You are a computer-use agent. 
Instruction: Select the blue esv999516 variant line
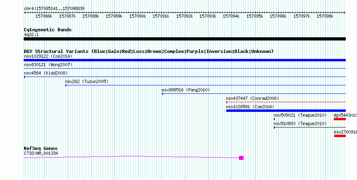tap(254, 93)
